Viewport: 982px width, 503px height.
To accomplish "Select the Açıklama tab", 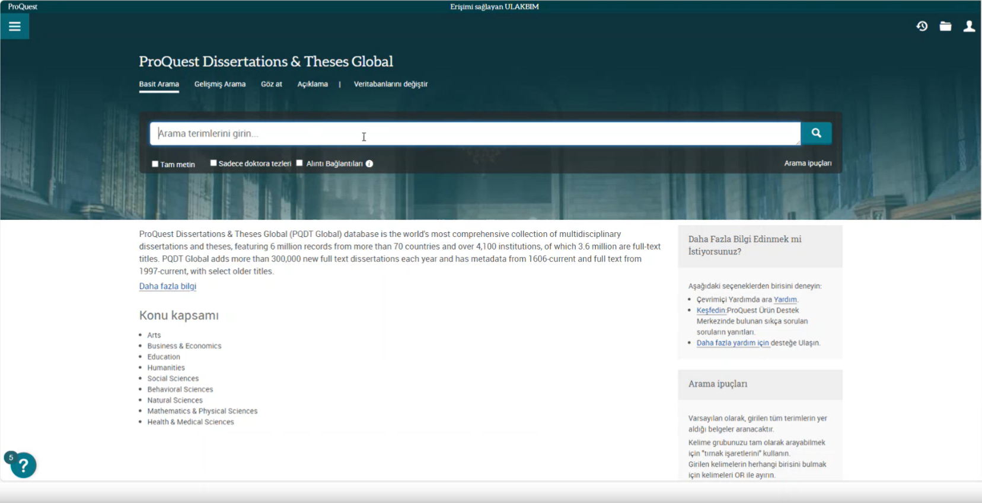I will tap(312, 84).
